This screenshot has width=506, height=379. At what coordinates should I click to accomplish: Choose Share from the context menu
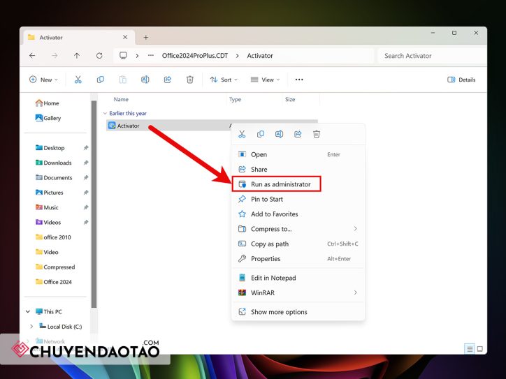tap(298, 169)
